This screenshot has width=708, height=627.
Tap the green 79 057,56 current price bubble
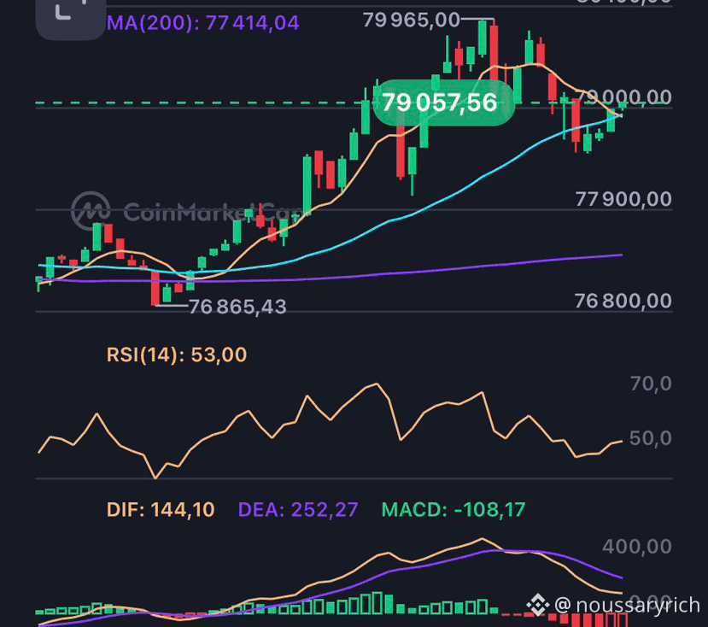[444, 103]
